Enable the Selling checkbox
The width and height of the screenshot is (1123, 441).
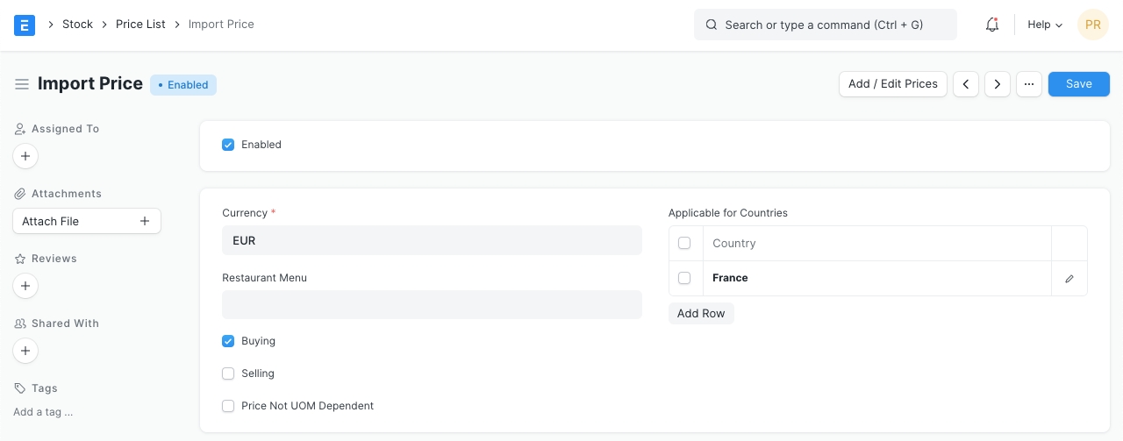pos(228,373)
